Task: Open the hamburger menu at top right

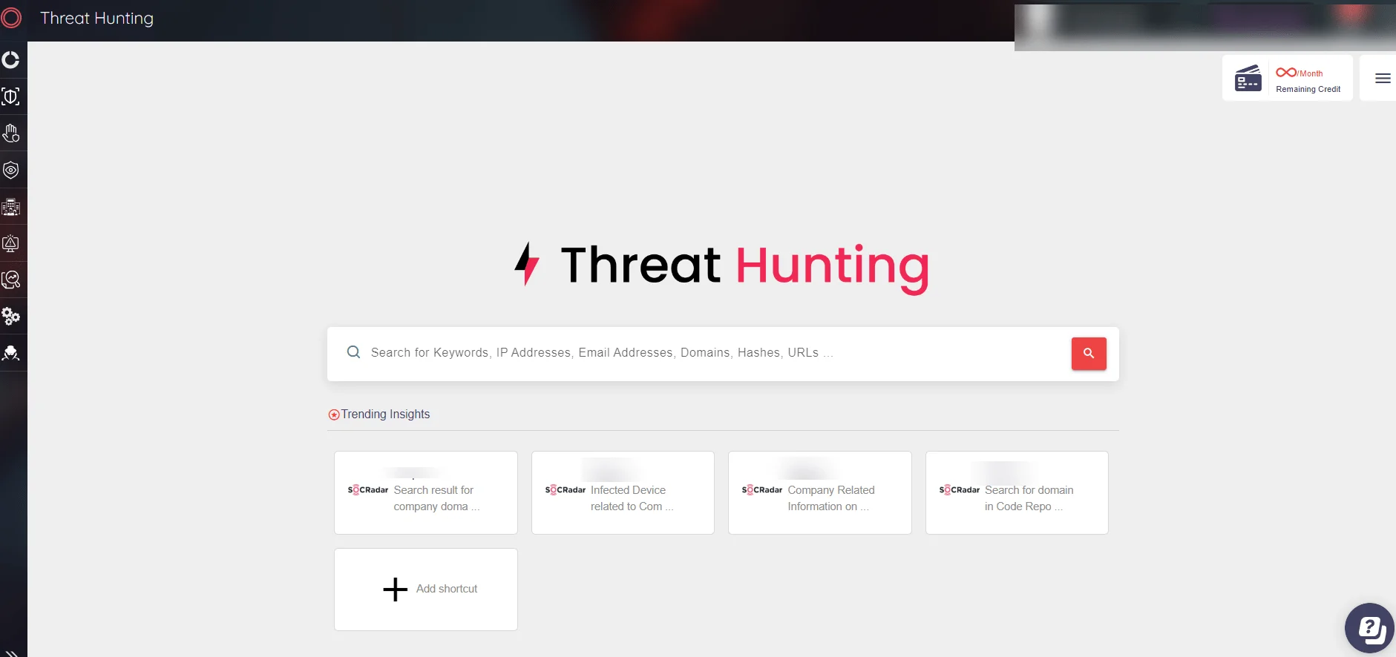Action: (1383, 78)
